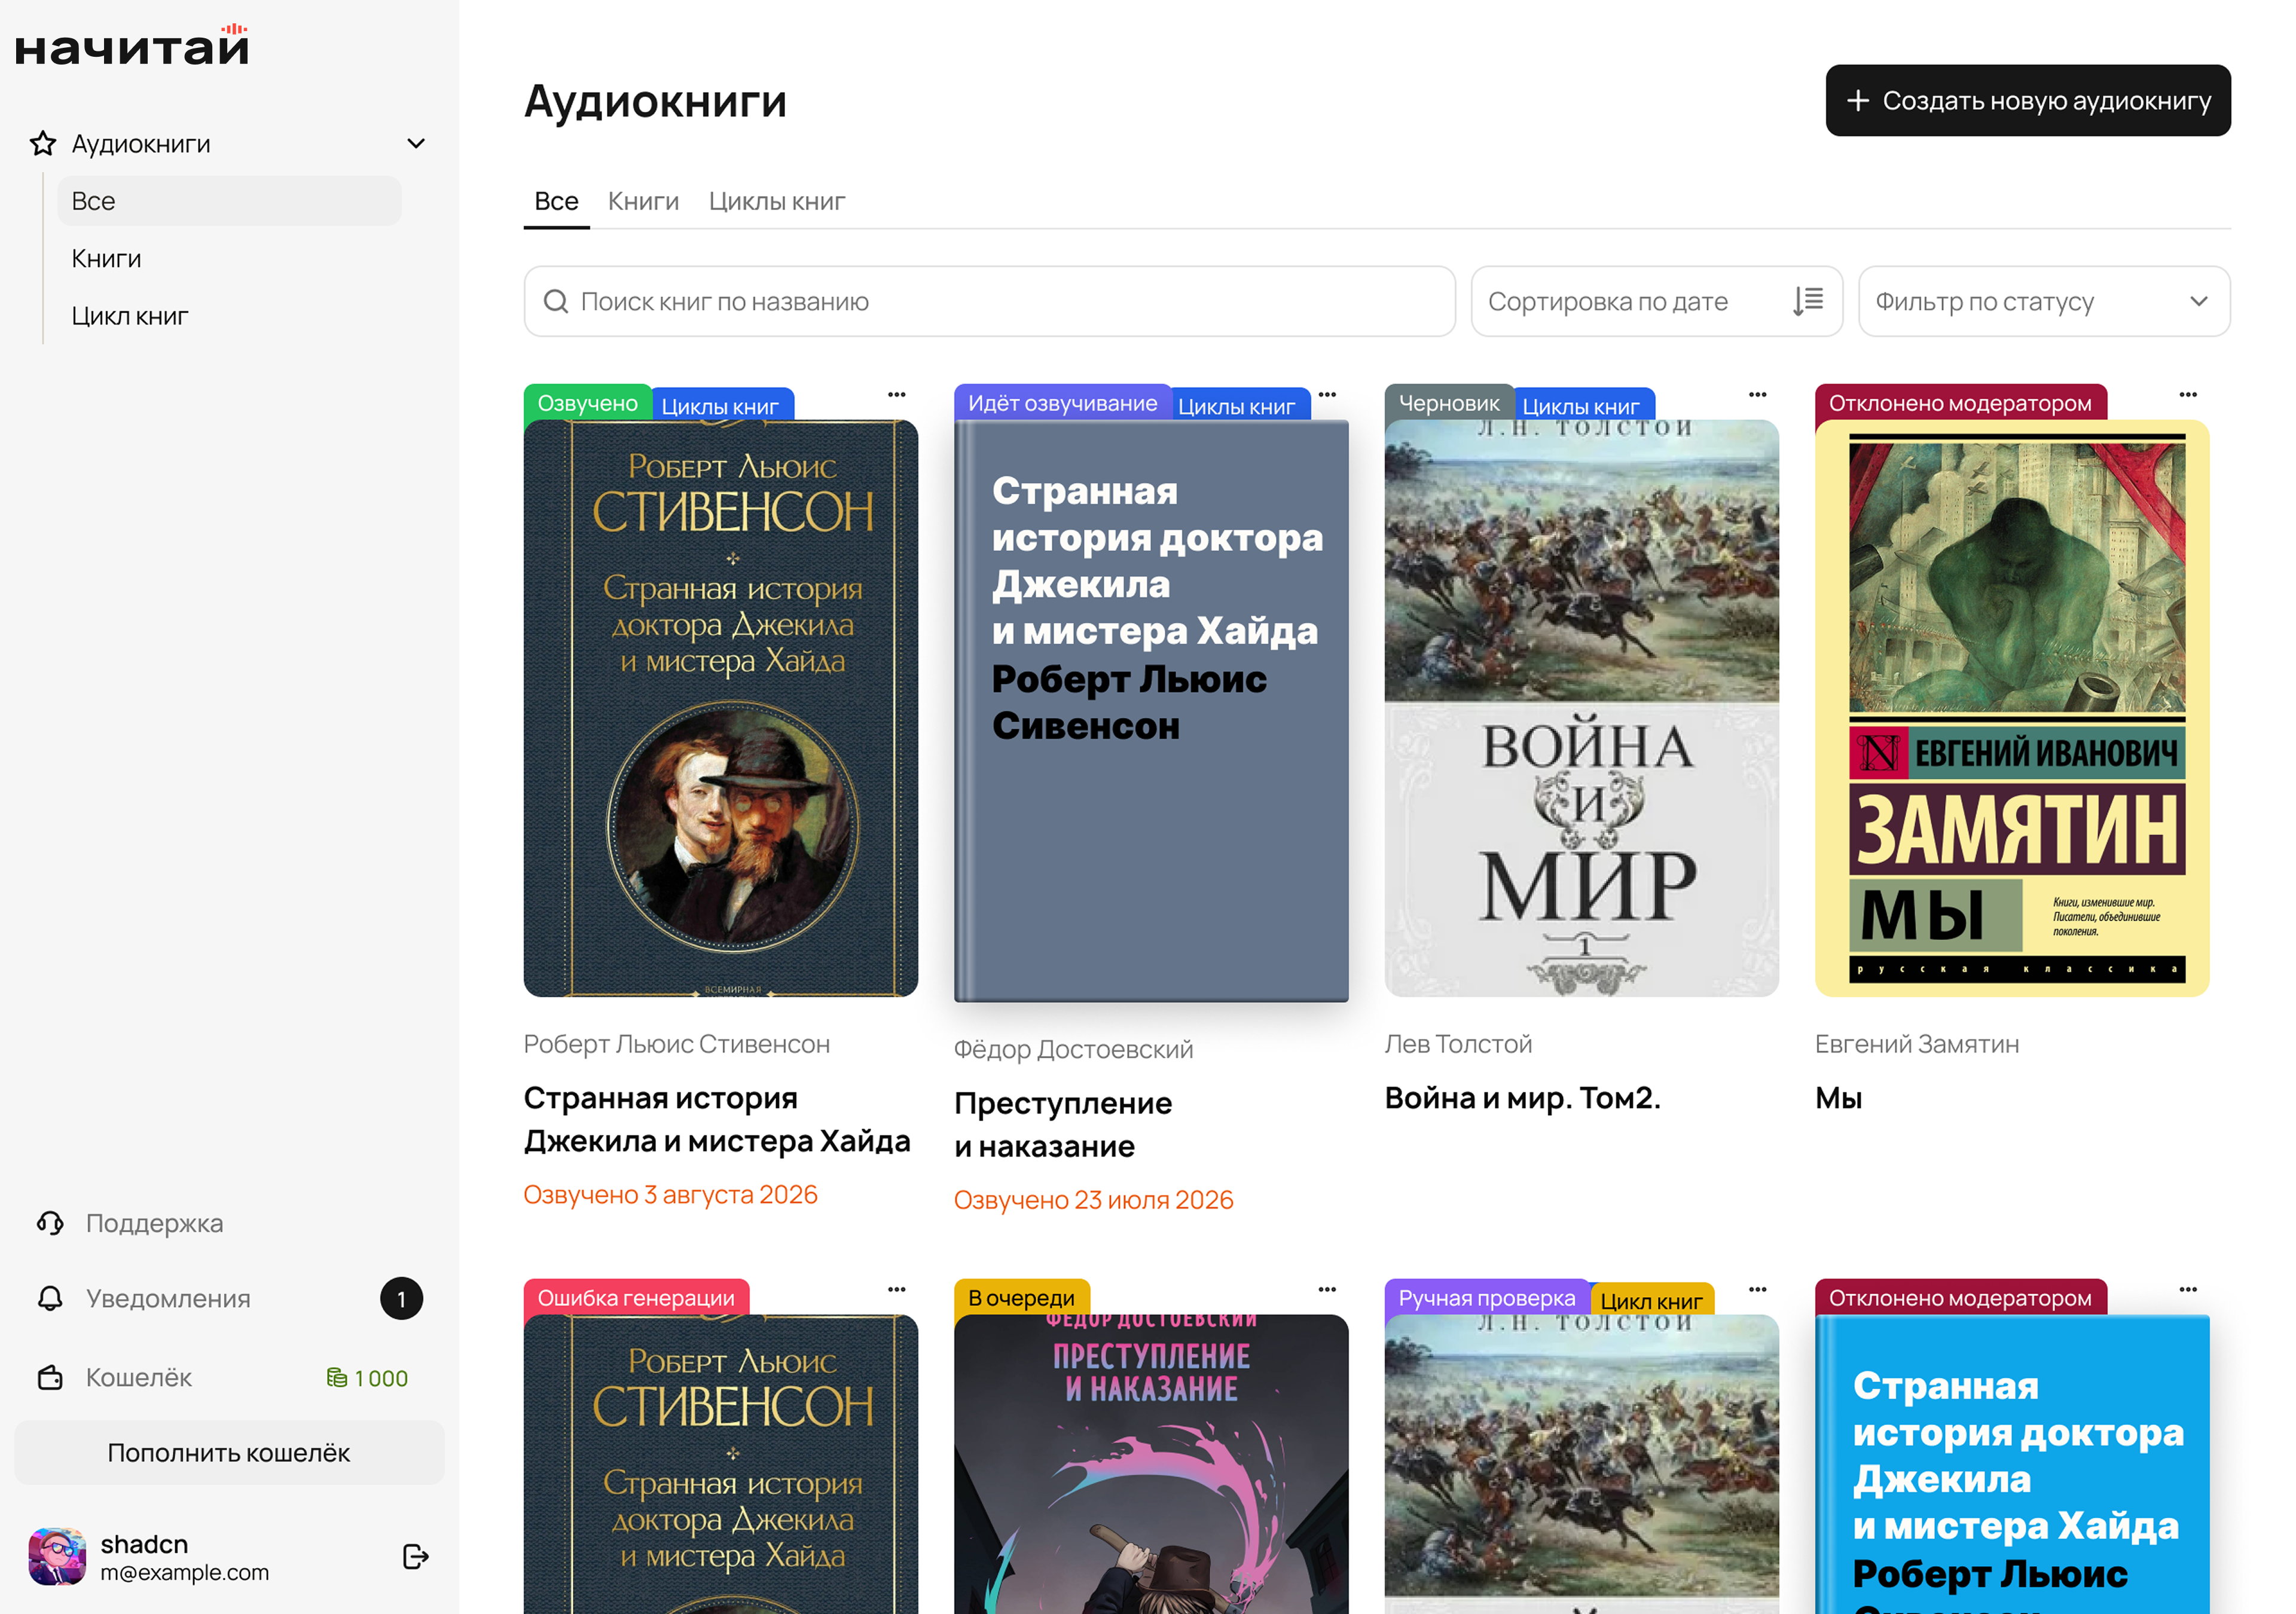Image resolution: width=2296 pixels, height=1614 pixels.
Task: Open more options on Черновик card
Action: click(1758, 395)
